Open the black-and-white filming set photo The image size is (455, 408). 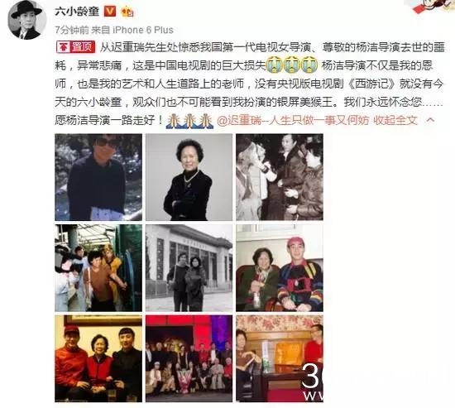[x=280, y=177]
